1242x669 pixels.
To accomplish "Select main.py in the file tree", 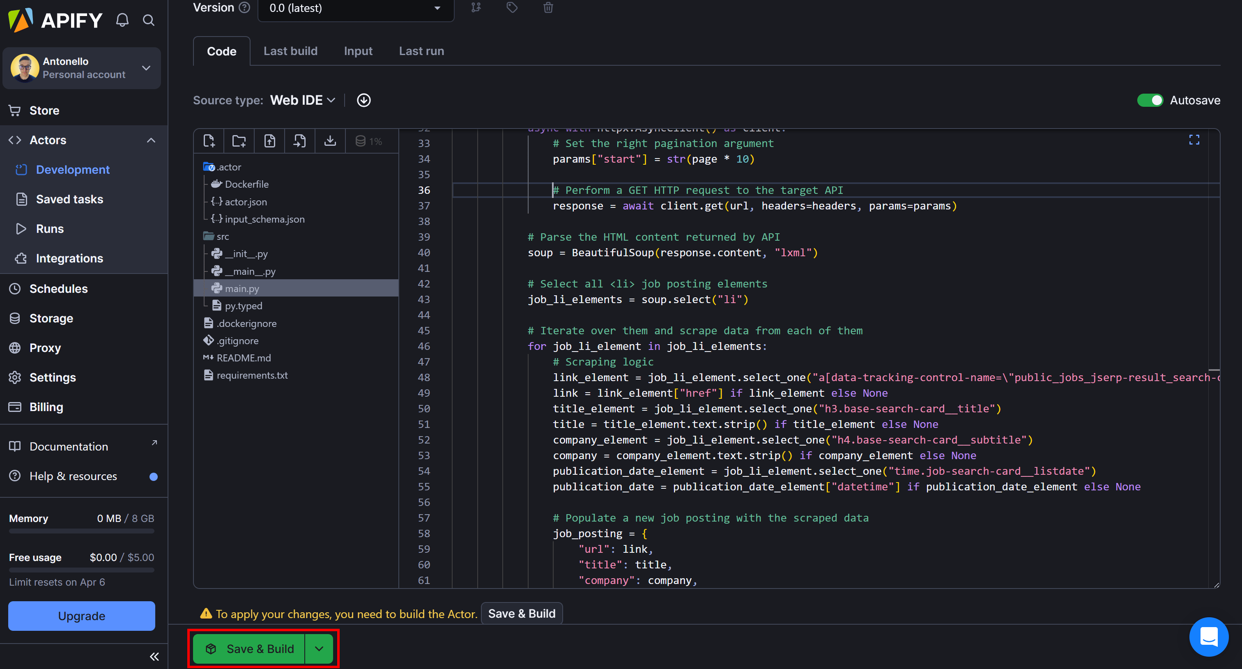I will [x=241, y=288].
